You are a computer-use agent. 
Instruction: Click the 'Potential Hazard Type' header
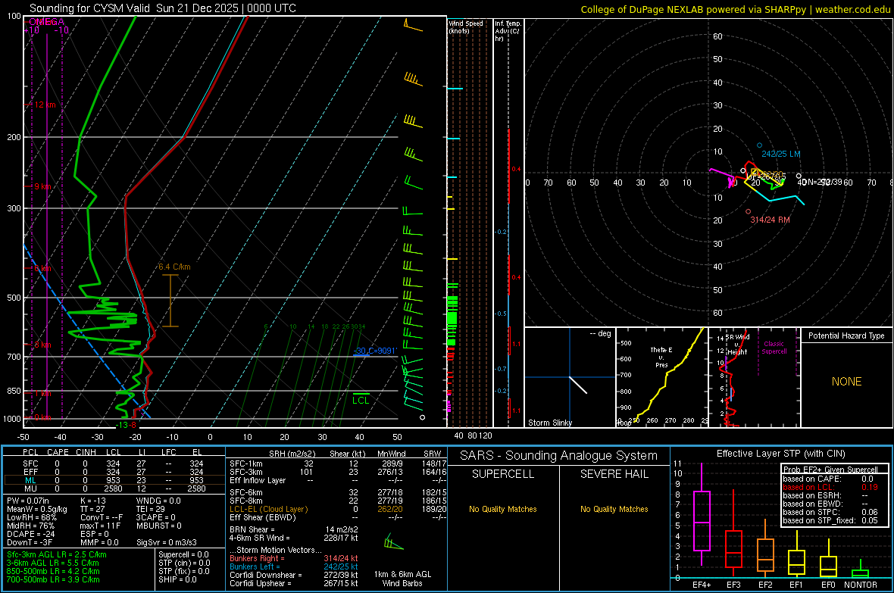point(846,336)
